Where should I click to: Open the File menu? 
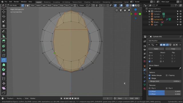(6, 2)
